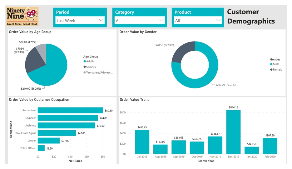Screen dimensions: 292x169
Task: Click the Accountant bar in occupation chart
Action: [x=70, y=110]
